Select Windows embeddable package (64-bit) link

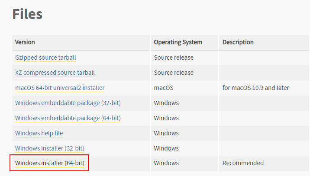(x=68, y=118)
